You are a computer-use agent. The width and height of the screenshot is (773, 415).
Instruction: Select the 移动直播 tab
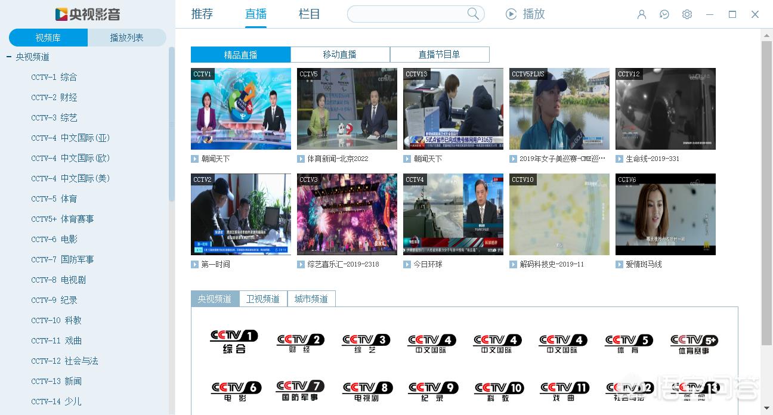point(340,54)
